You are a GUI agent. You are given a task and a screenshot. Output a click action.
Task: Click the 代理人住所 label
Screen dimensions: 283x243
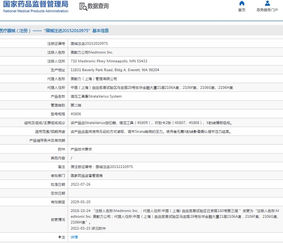click(56, 88)
